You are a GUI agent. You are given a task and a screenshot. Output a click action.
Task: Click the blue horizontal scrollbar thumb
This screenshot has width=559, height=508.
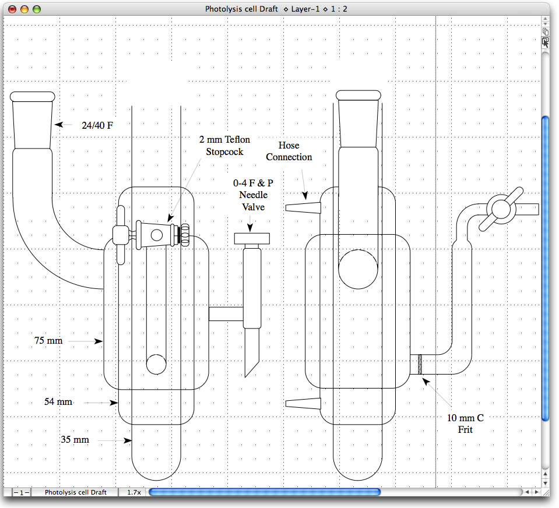(264, 492)
